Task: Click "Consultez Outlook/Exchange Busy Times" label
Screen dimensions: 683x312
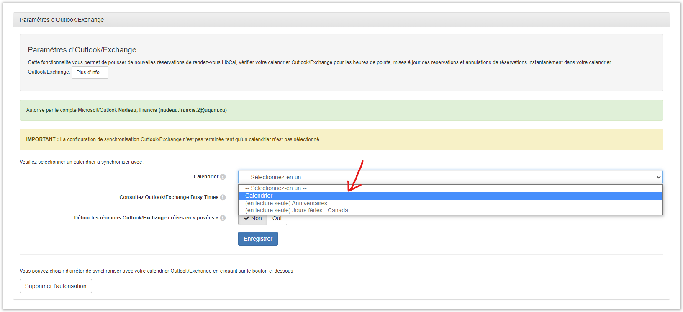Action: click(169, 197)
